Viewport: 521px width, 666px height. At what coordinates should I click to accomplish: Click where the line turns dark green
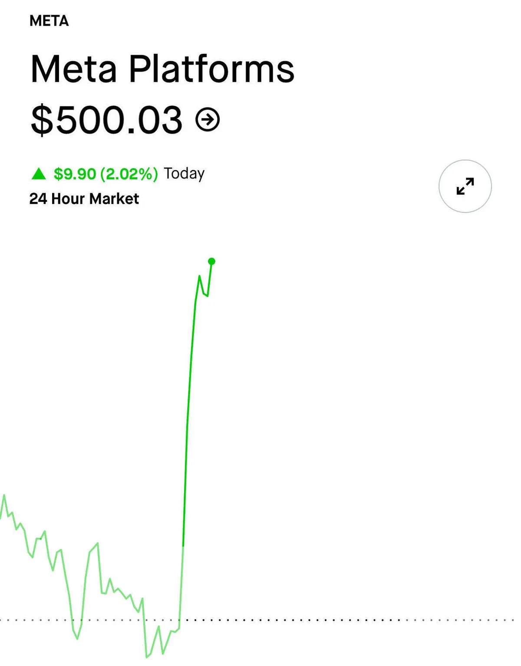tap(183, 546)
